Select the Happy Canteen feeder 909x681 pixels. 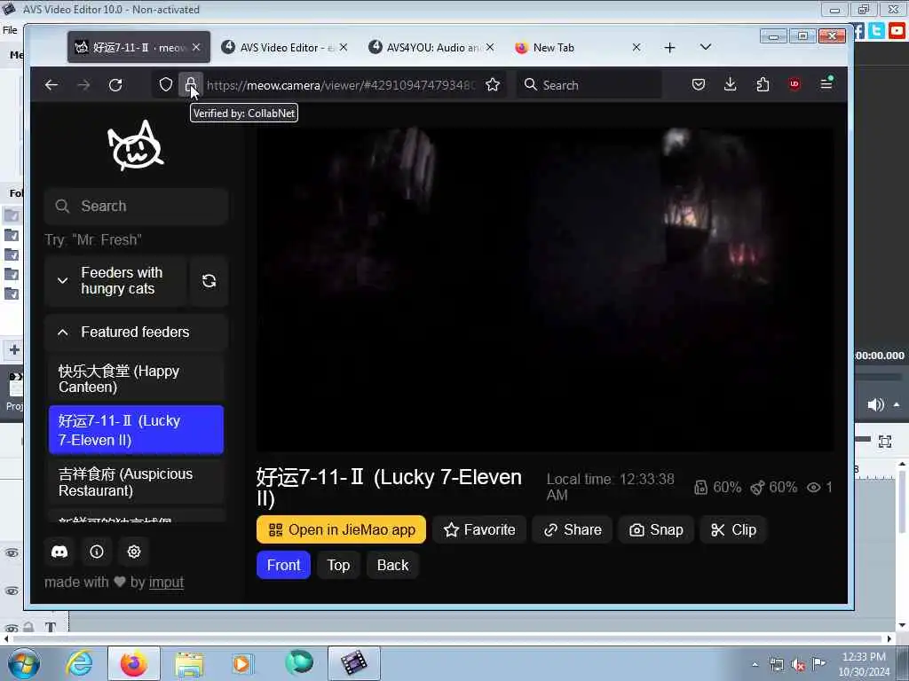coord(136,379)
